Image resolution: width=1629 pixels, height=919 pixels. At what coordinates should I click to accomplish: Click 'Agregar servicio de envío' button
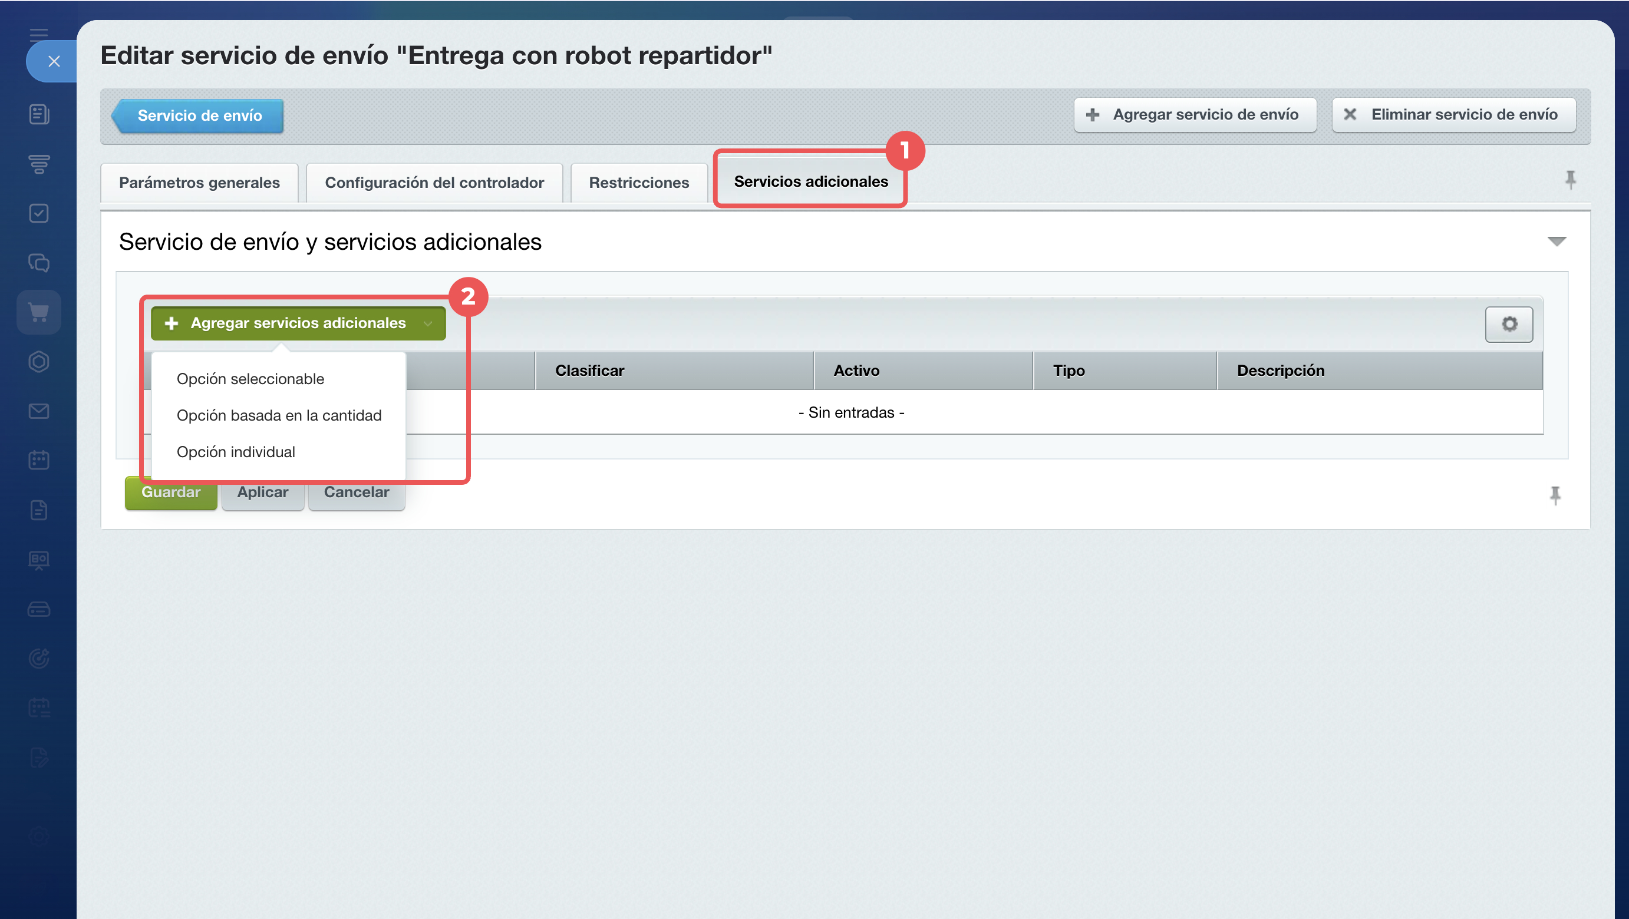1195,114
